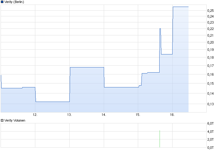Click the green volume bar on day 15
The image size is (219, 150).
click(160, 139)
